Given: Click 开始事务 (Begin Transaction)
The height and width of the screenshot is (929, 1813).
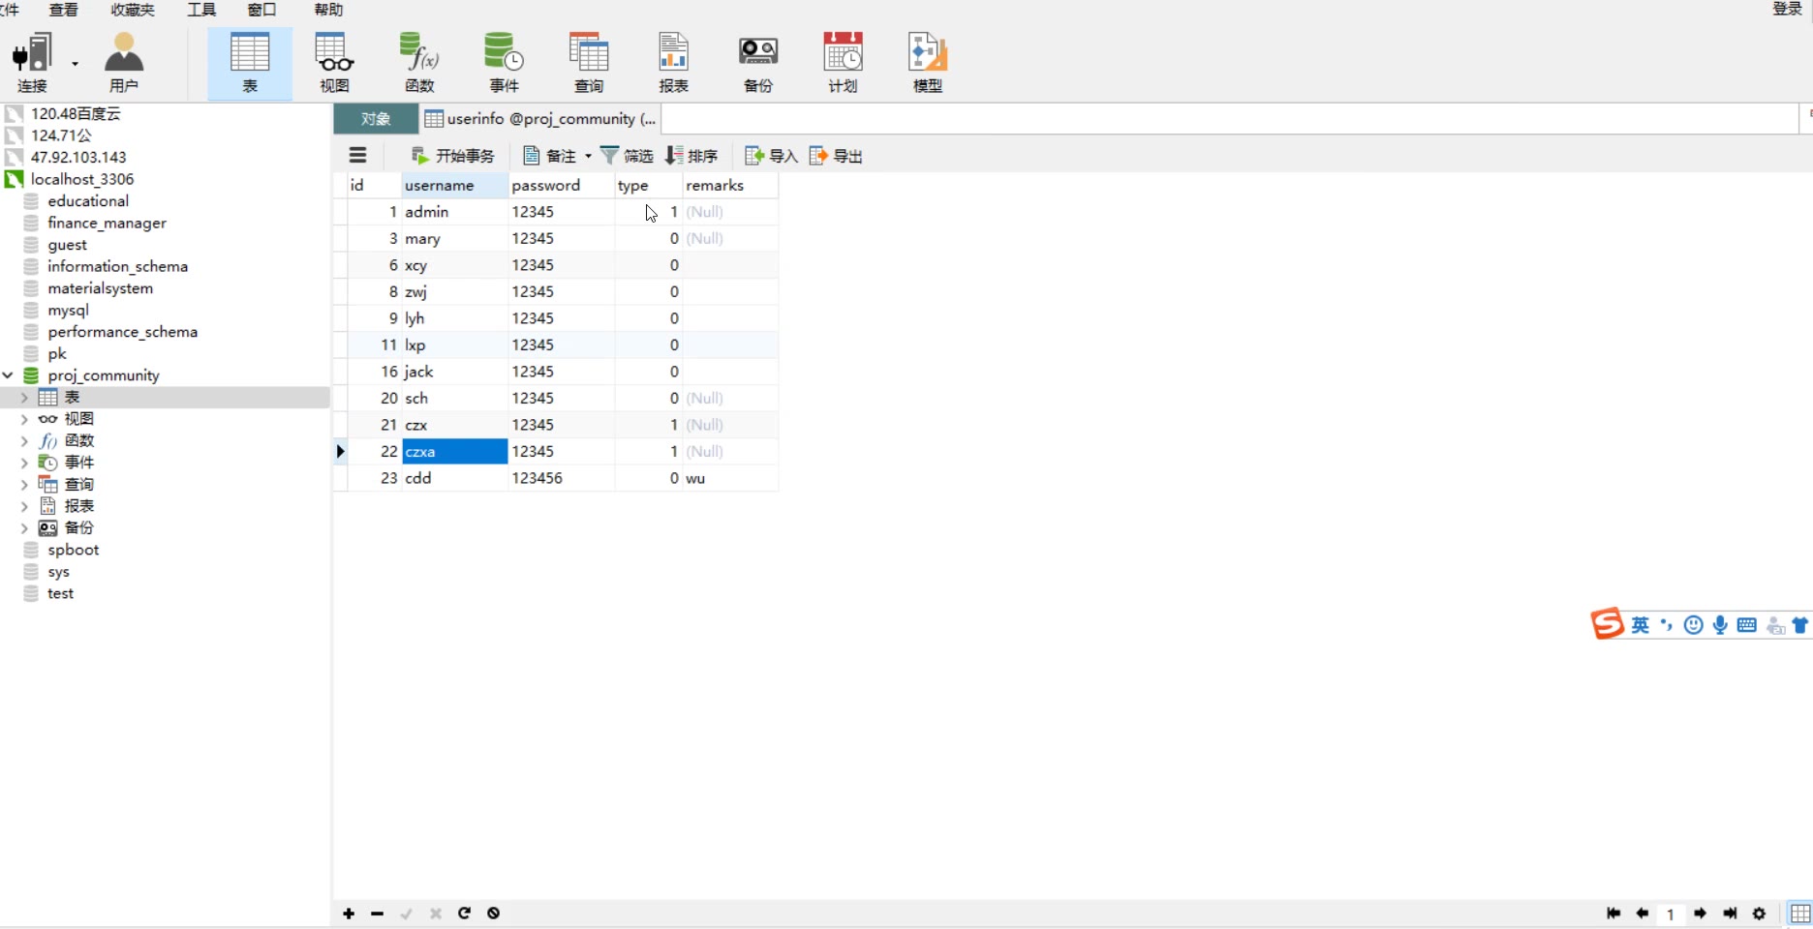Looking at the screenshot, I should click(452, 156).
